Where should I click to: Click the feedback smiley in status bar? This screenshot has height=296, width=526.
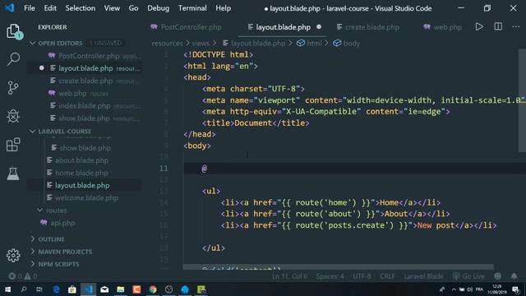click(498, 276)
